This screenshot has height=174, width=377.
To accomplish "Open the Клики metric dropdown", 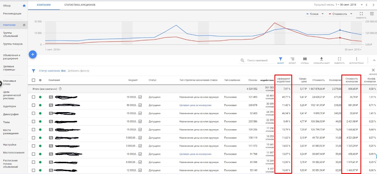I will click(x=322, y=14).
